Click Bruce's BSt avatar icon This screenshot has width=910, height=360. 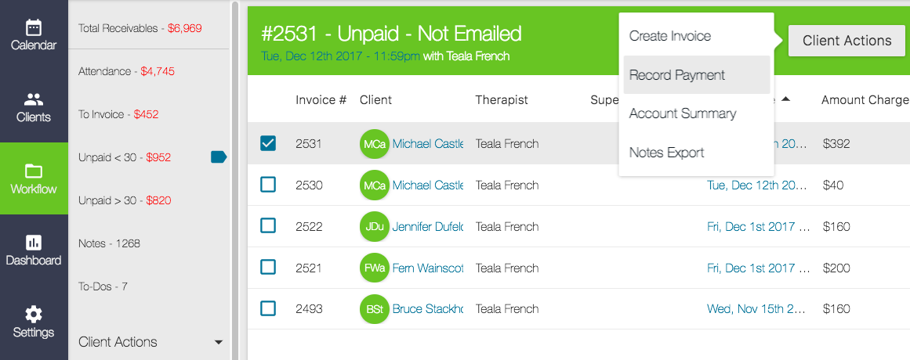tap(374, 309)
